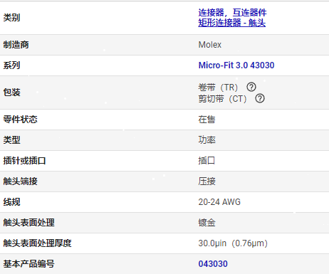Viewport: 329px width, 274px height.
Task: Open help icon beside 剪切带 (CT)
Action: [x=260, y=98]
